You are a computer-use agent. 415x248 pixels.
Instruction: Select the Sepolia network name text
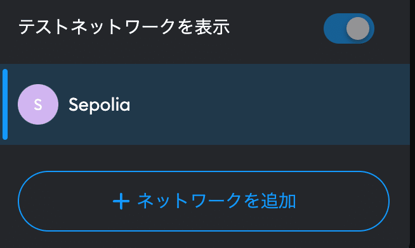click(x=99, y=105)
